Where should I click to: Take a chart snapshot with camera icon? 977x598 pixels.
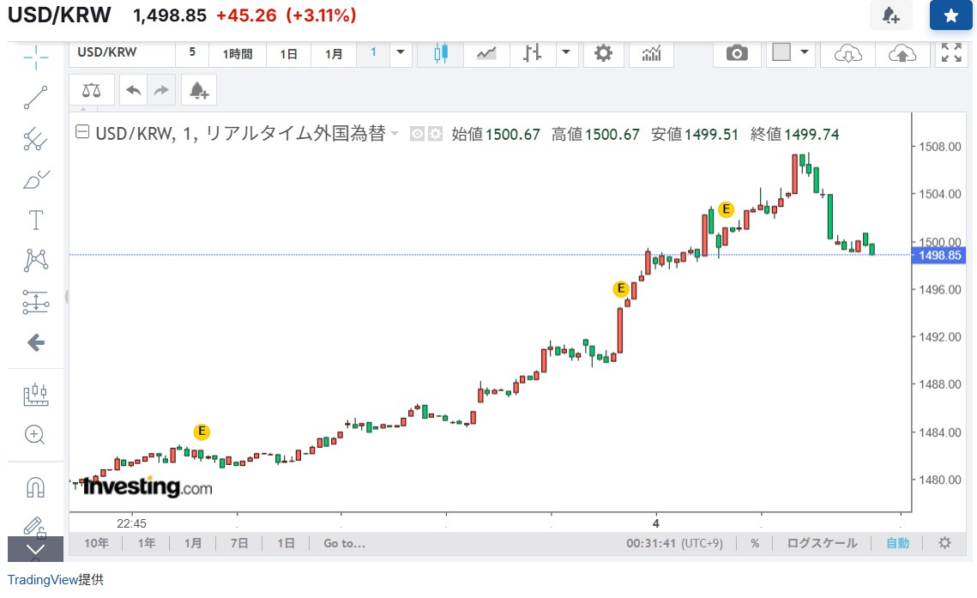[x=736, y=53]
